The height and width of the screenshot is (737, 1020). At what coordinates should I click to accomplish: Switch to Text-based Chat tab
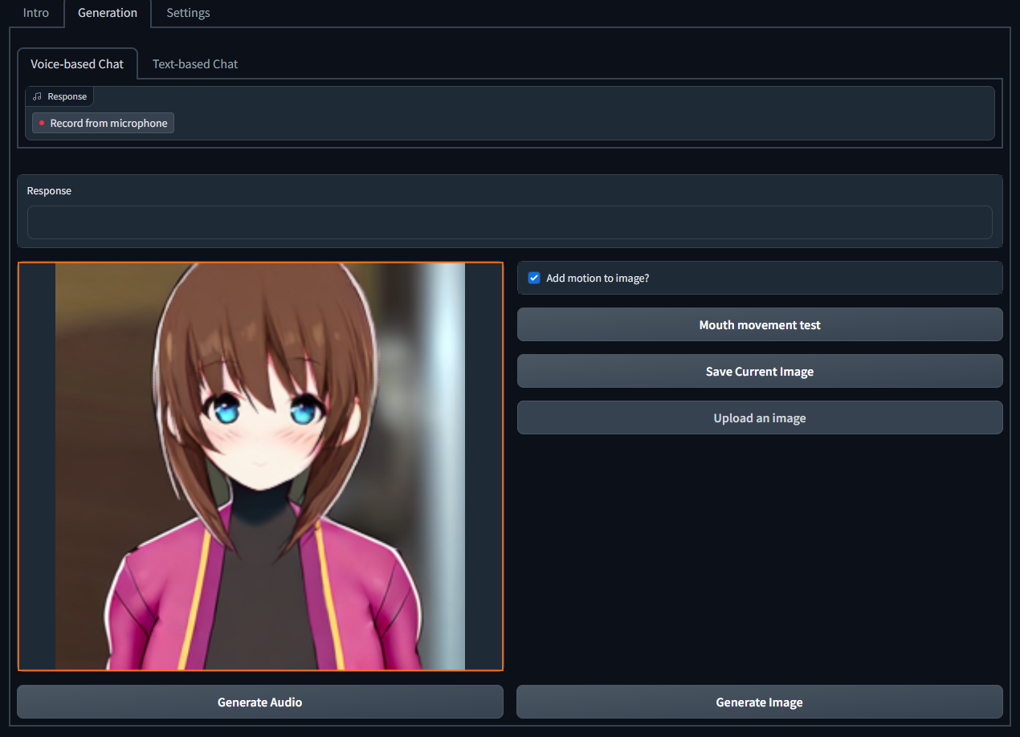[x=195, y=64]
